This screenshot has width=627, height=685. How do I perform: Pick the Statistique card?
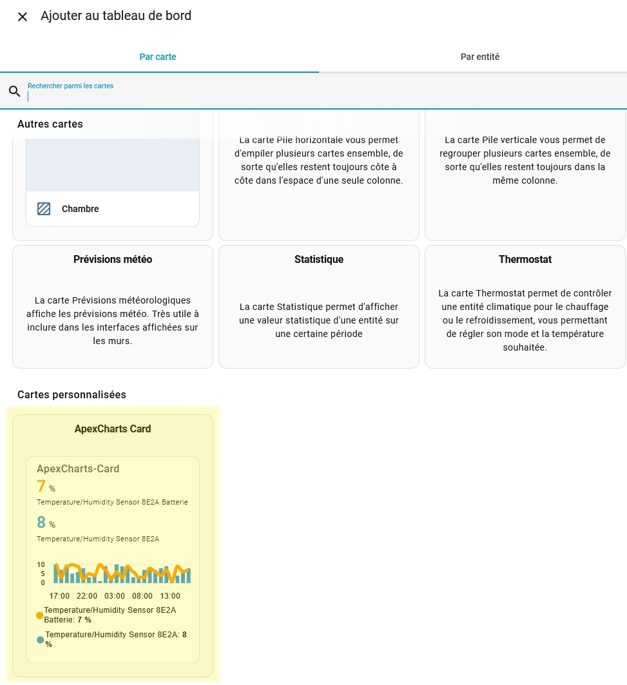point(318,306)
